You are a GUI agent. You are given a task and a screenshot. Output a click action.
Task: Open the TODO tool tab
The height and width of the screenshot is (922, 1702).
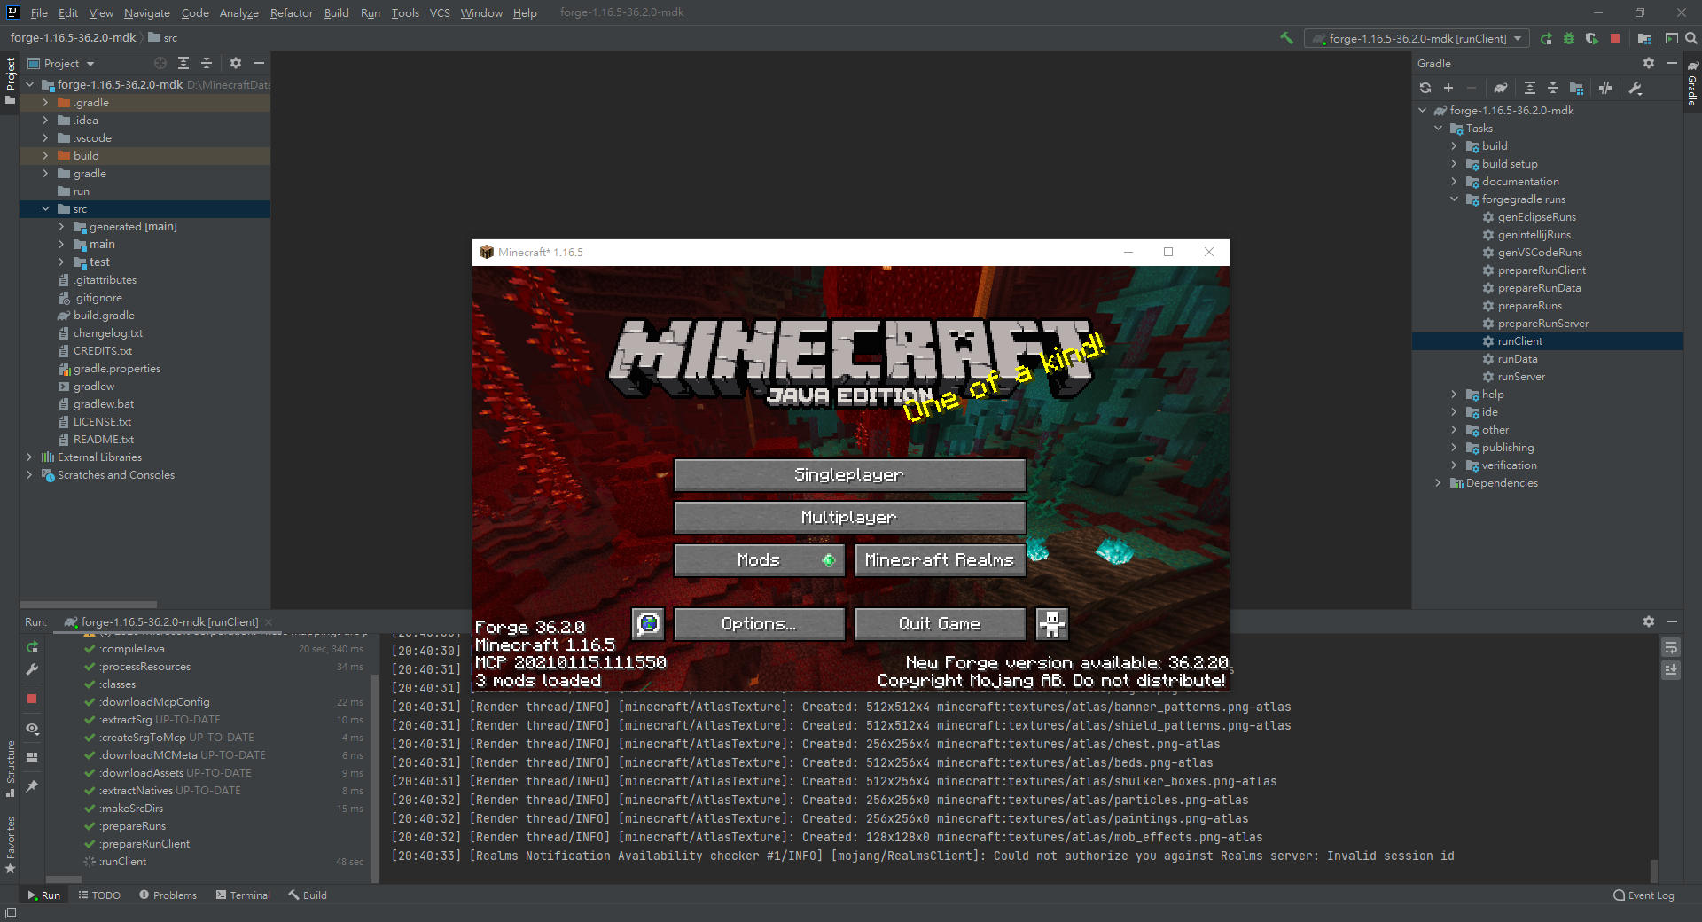coord(99,895)
